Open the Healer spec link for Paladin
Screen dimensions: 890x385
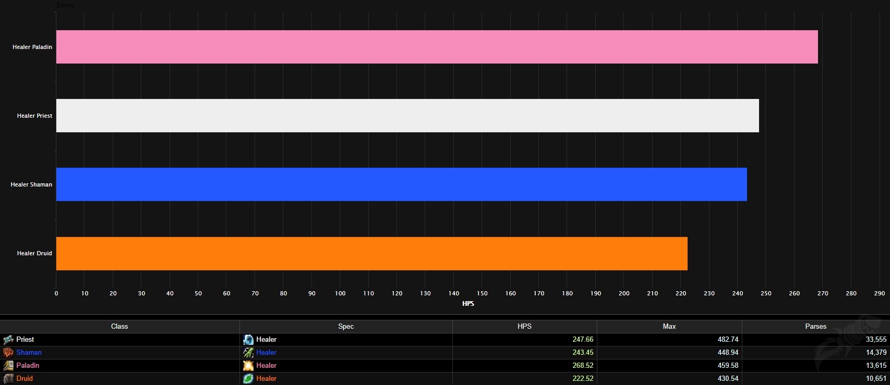[266, 366]
